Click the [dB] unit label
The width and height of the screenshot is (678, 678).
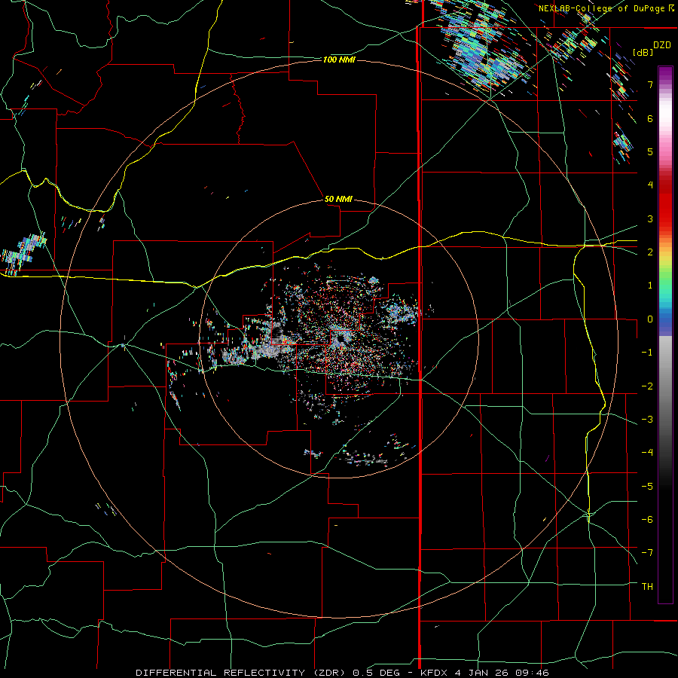(643, 52)
